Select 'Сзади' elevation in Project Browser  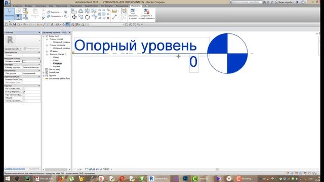pyautogui.click(x=56, y=57)
